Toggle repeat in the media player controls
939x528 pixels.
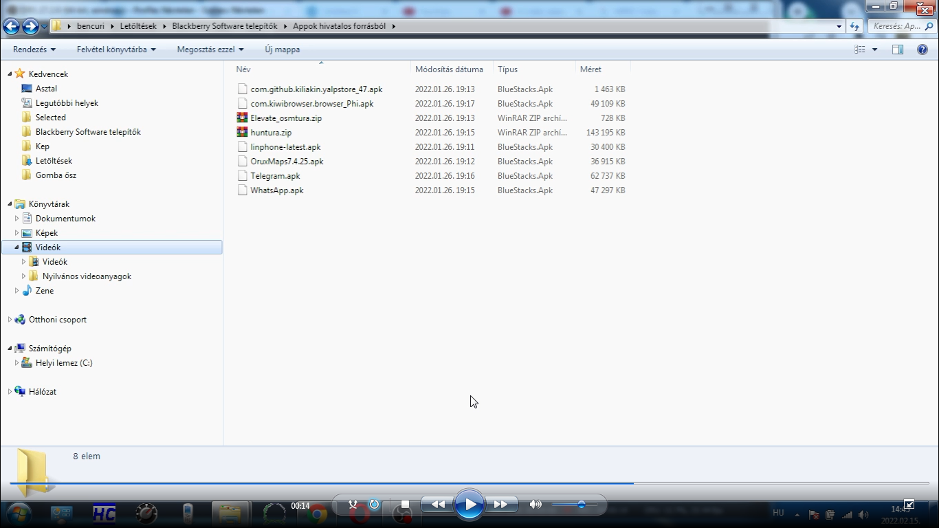click(x=374, y=505)
